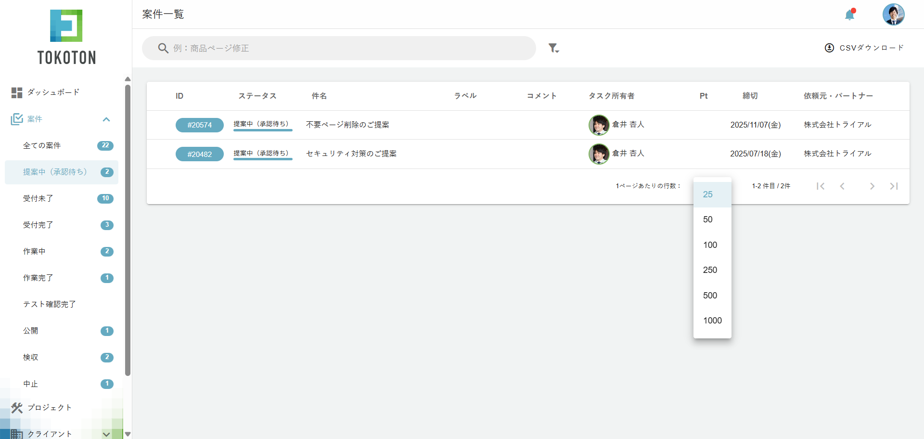
Task: Jump to the first page of results
Action: [821, 186]
